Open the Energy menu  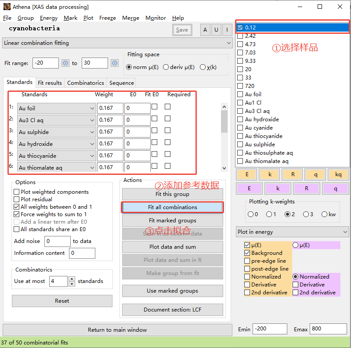coord(49,18)
